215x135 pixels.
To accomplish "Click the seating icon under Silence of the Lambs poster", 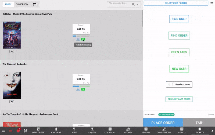I will coord(12,102).
